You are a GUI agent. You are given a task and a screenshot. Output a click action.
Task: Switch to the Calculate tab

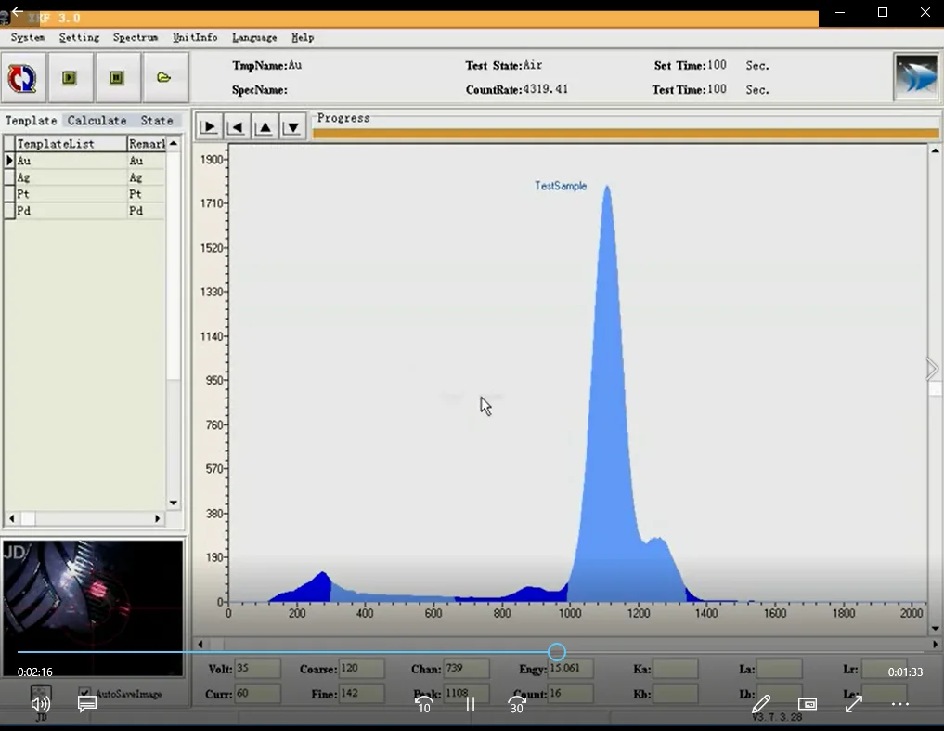97,121
